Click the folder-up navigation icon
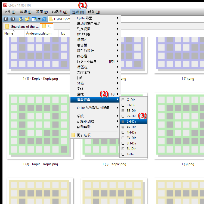The height and width of the screenshot is (204, 204). pos(21,19)
